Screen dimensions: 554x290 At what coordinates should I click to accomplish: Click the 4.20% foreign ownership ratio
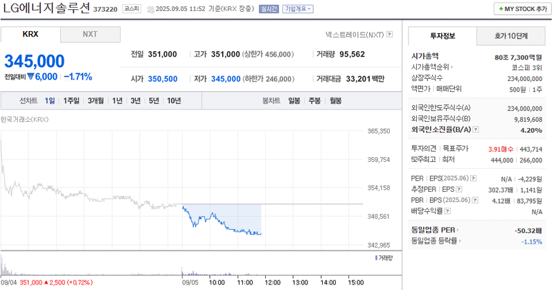coord(531,130)
